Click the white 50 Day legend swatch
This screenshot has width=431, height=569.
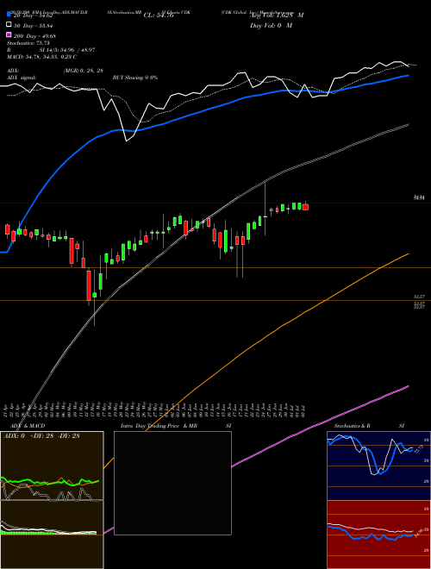(9, 25)
